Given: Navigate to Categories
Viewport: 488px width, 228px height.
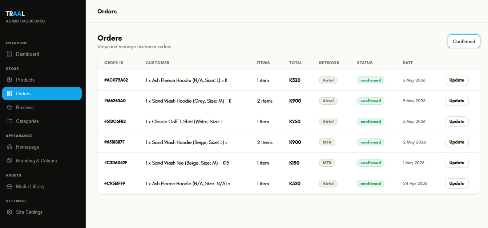Looking at the screenshot, I should tap(42, 121).
